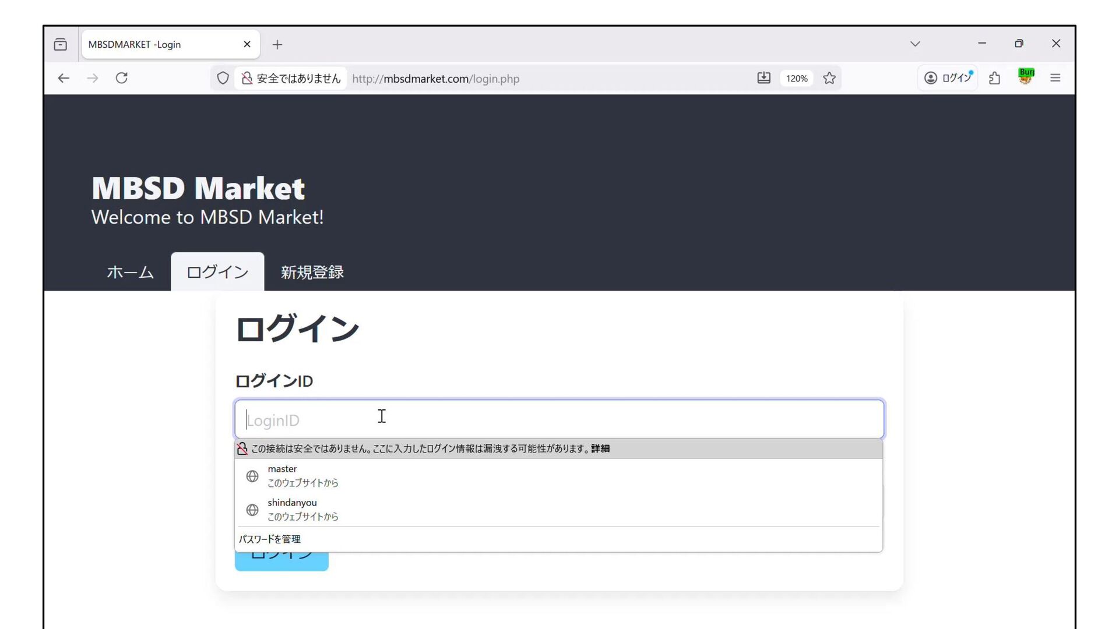The width and height of the screenshot is (1119, 629).
Task: Bookmark page with the star icon
Action: point(829,78)
